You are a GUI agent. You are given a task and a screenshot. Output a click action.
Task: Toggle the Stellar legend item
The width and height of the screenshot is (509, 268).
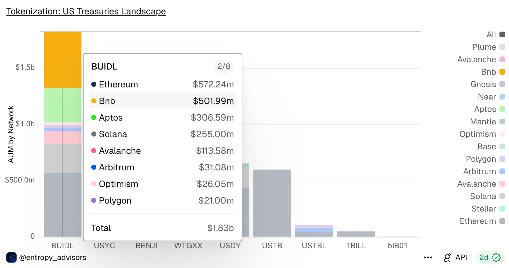coord(502,209)
